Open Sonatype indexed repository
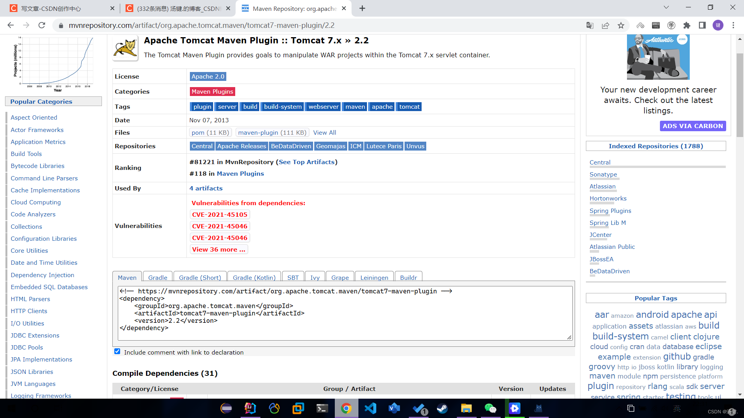 point(603,175)
